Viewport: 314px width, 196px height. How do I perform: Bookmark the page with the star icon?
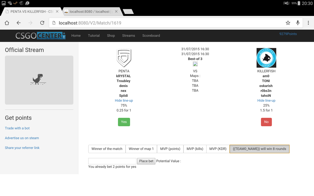pos(288,23)
